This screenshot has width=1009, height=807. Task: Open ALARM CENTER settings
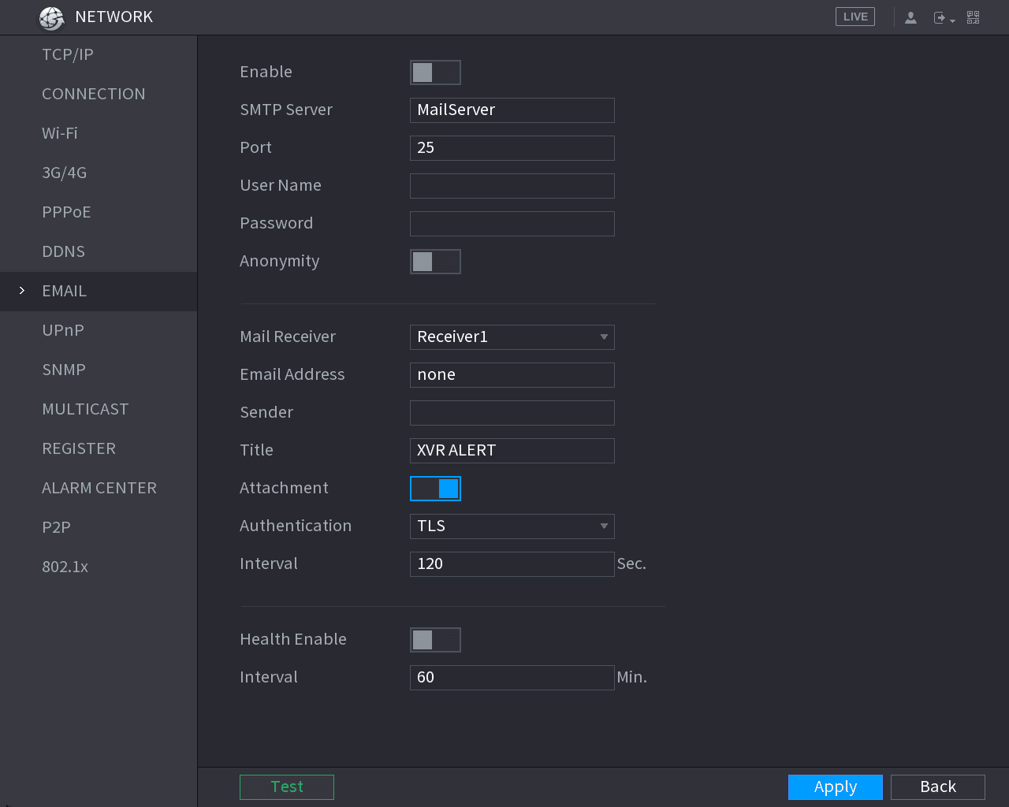(x=99, y=488)
